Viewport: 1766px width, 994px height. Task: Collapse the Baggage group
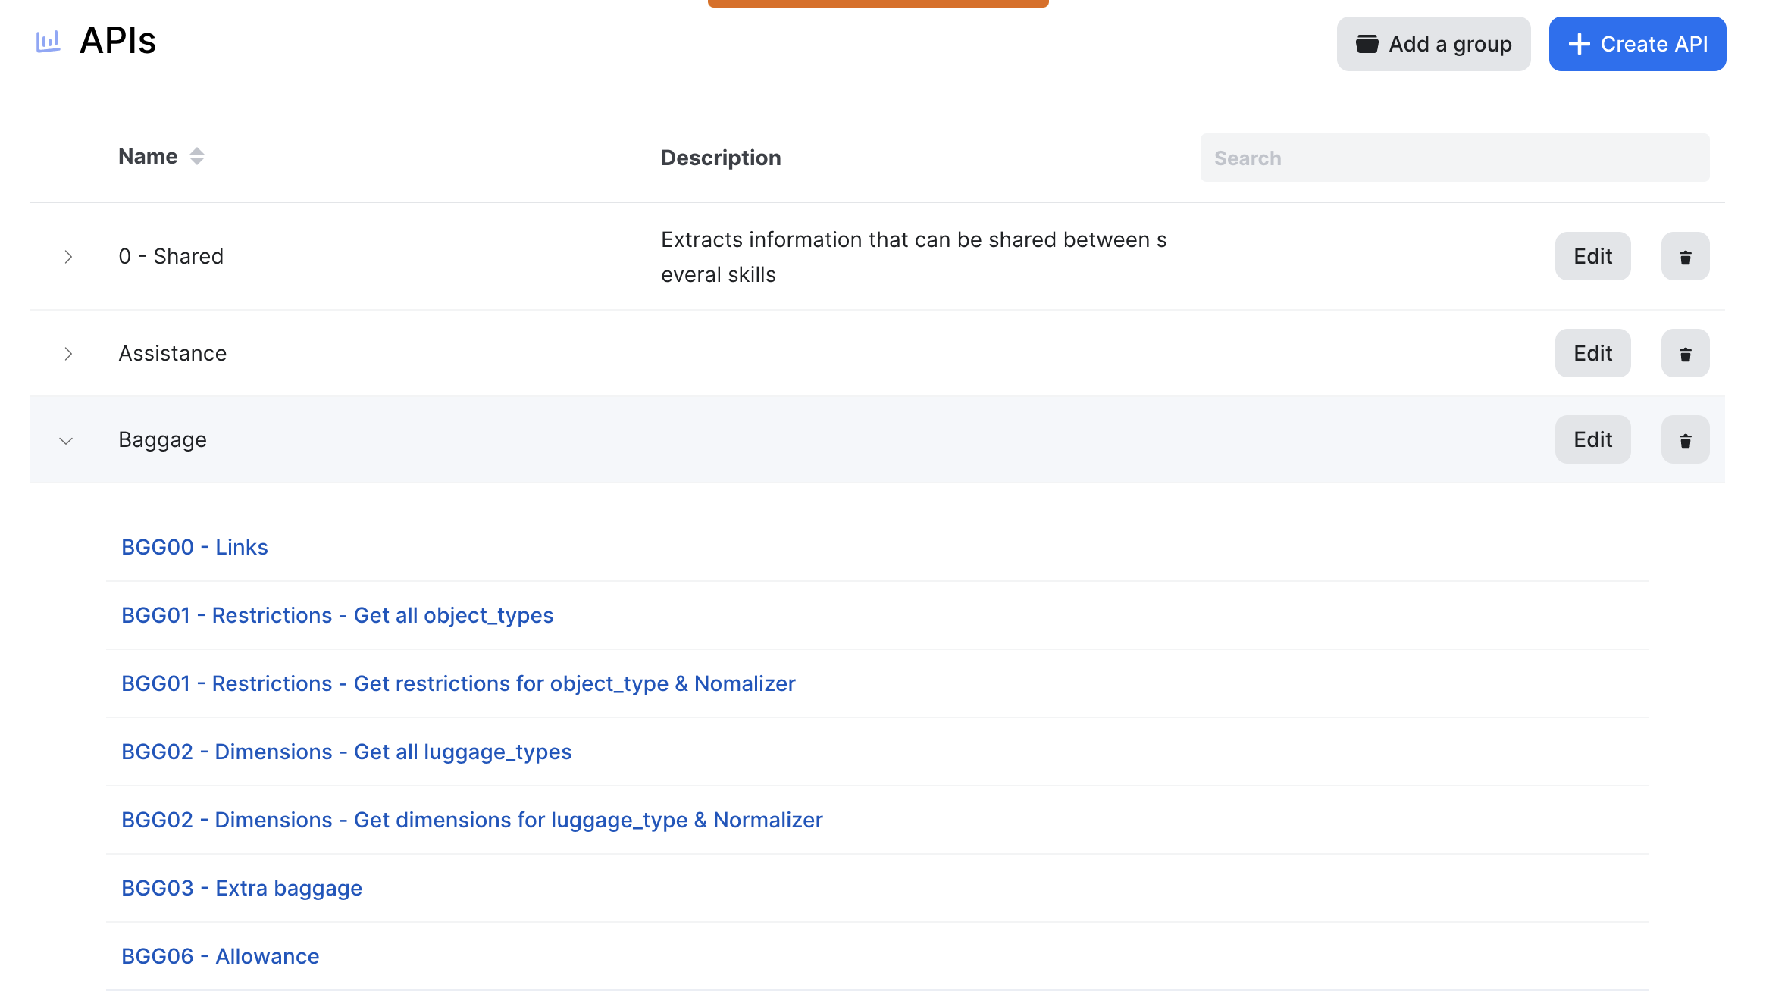[x=67, y=440]
